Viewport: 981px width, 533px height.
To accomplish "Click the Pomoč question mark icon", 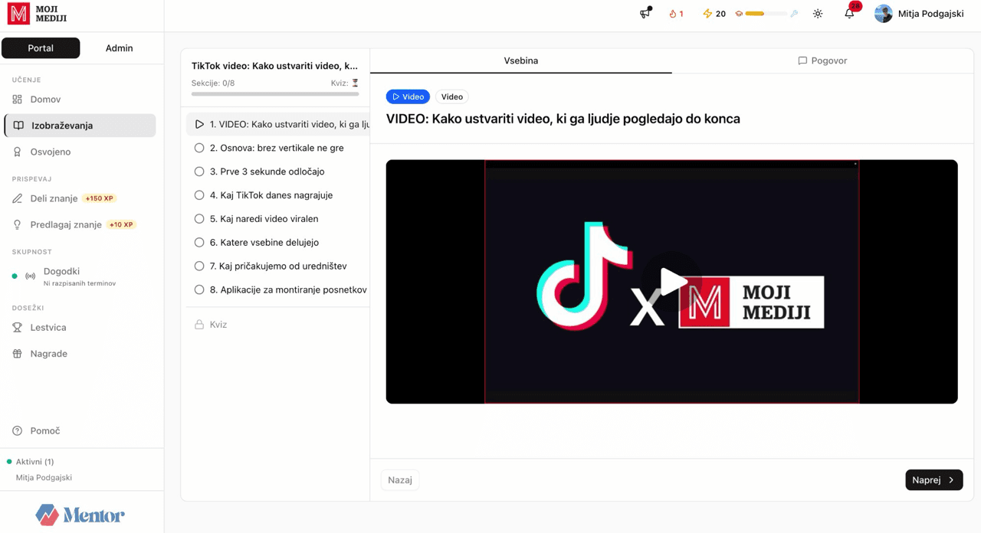I will pos(18,431).
